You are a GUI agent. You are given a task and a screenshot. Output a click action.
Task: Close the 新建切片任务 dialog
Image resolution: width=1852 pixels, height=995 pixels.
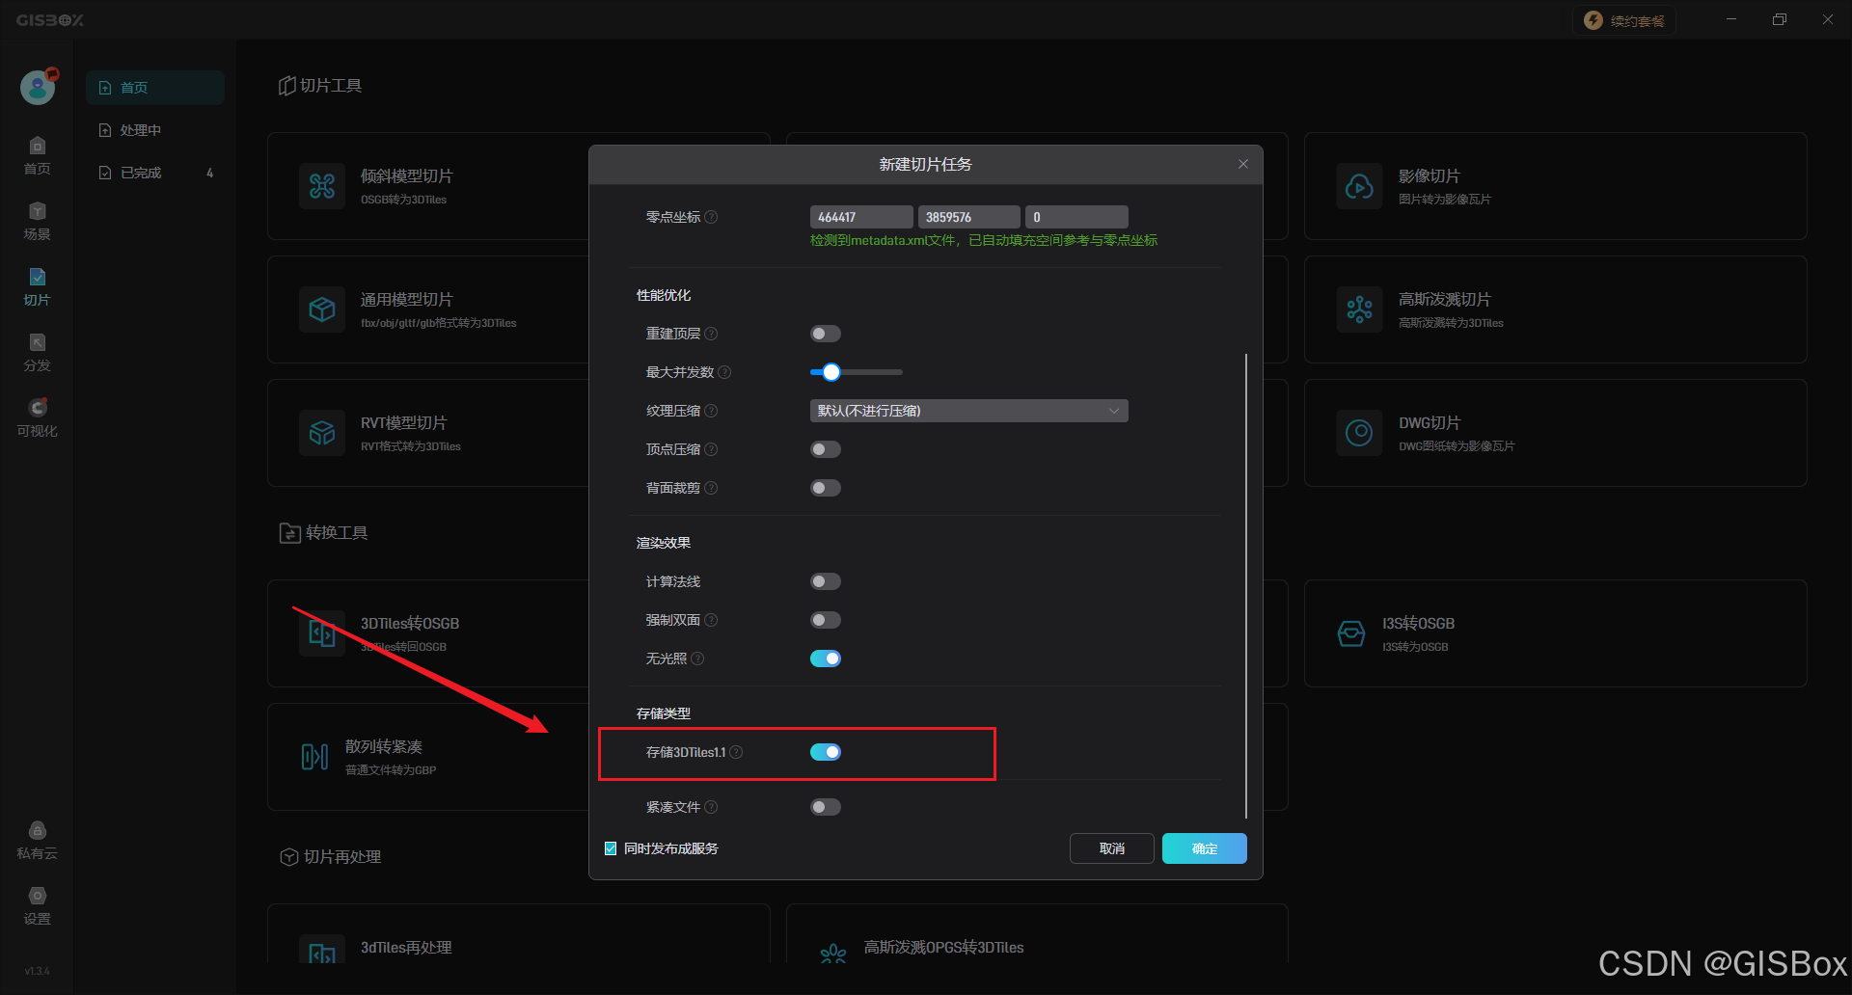pos(1243,164)
